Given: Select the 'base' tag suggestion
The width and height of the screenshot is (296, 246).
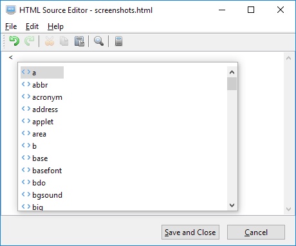Looking at the screenshot, I should (35, 158).
